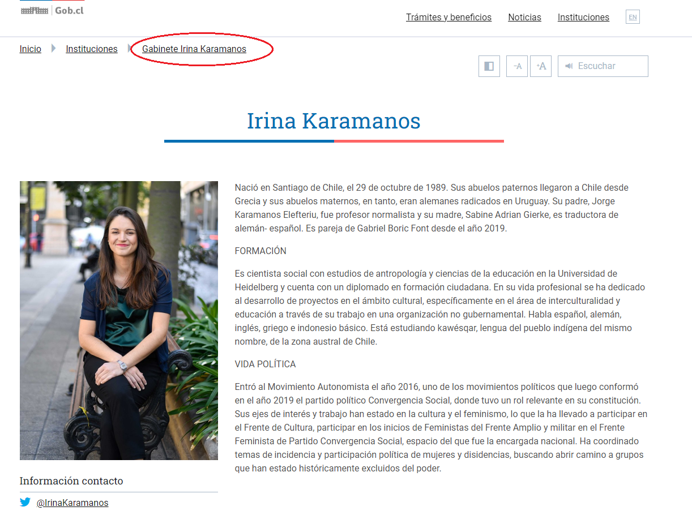The image size is (692, 515).
Task: Click the Información contacto heading
Action: (x=71, y=481)
